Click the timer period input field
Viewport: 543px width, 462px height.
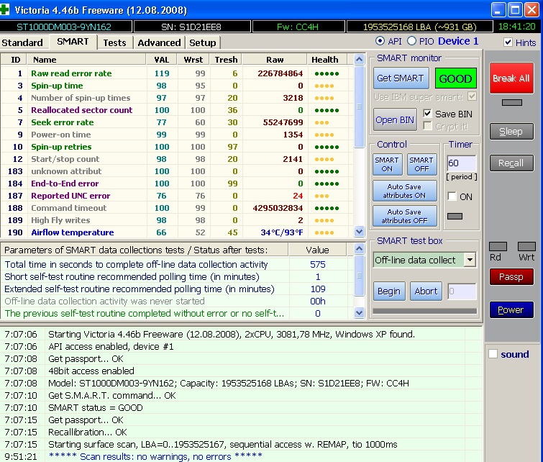(x=461, y=163)
